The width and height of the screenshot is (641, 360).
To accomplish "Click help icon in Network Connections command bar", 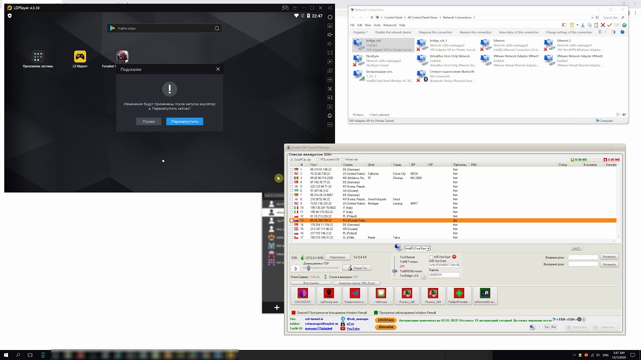I will pyautogui.click(x=622, y=32).
